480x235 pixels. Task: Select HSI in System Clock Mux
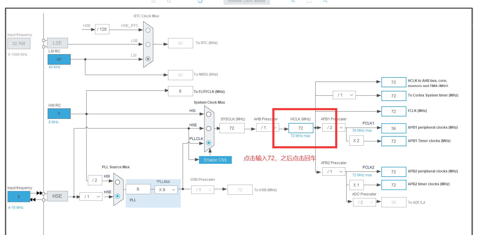(x=209, y=114)
